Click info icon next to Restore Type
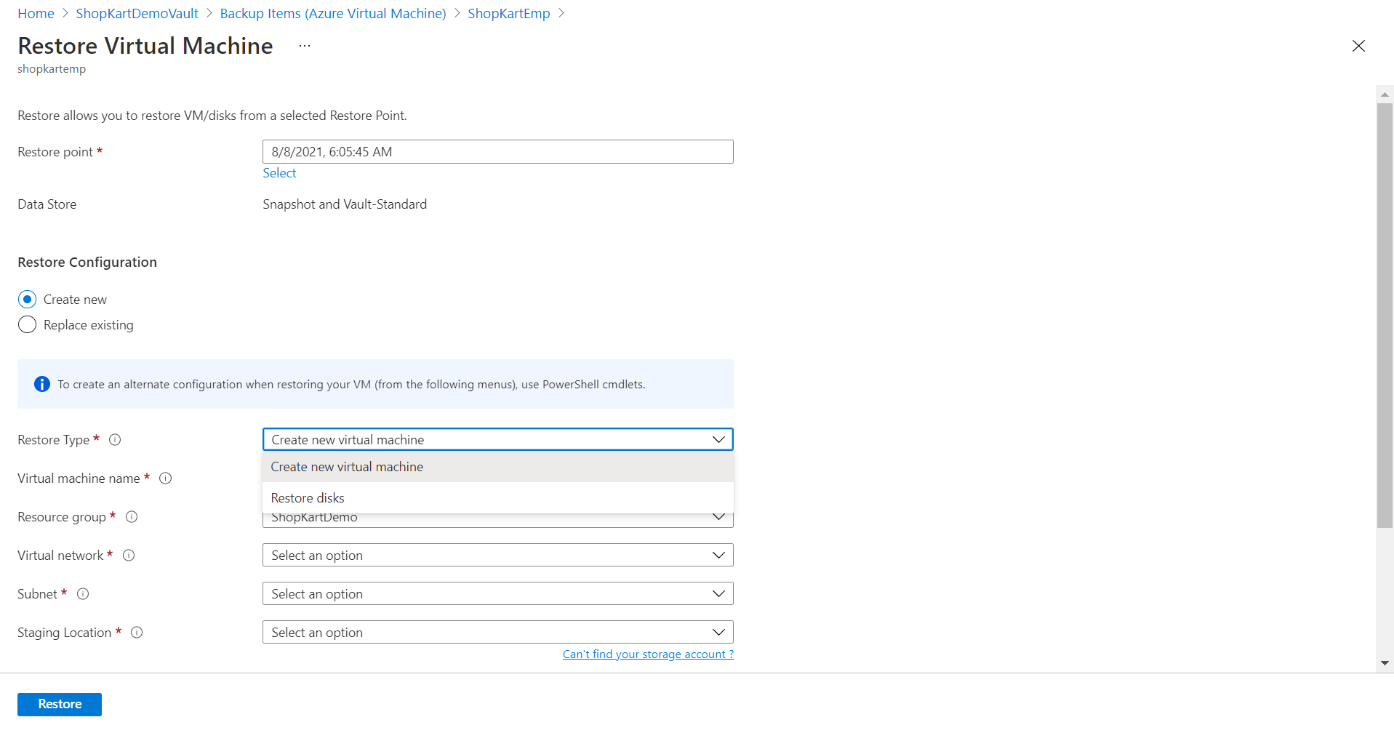Image resolution: width=1394 pixels, height=741 pixels. (115, 440)
